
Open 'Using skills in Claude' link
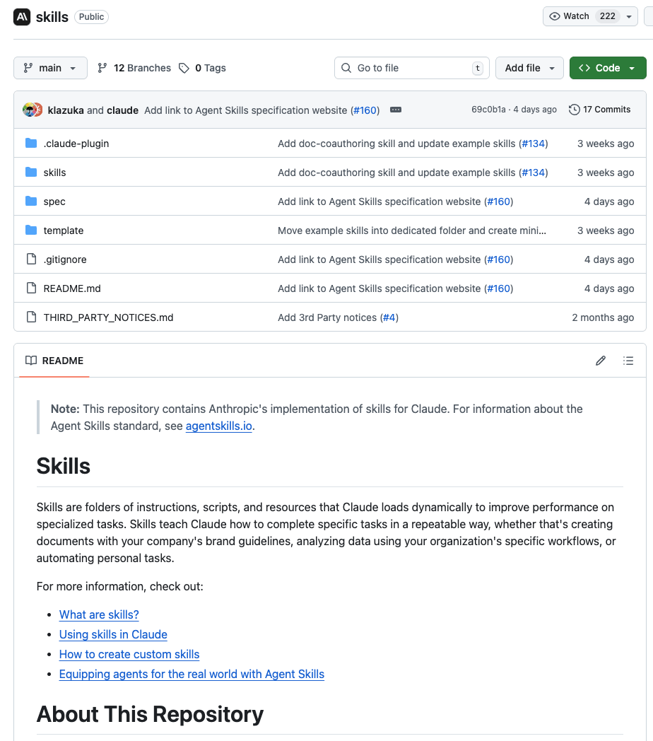point(113,635)
